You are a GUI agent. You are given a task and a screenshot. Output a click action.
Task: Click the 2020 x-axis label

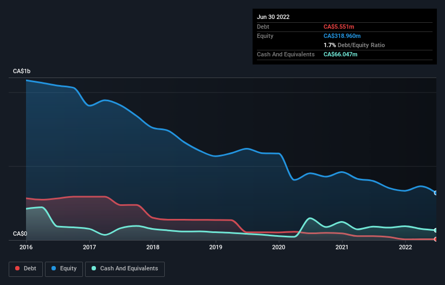279,247
